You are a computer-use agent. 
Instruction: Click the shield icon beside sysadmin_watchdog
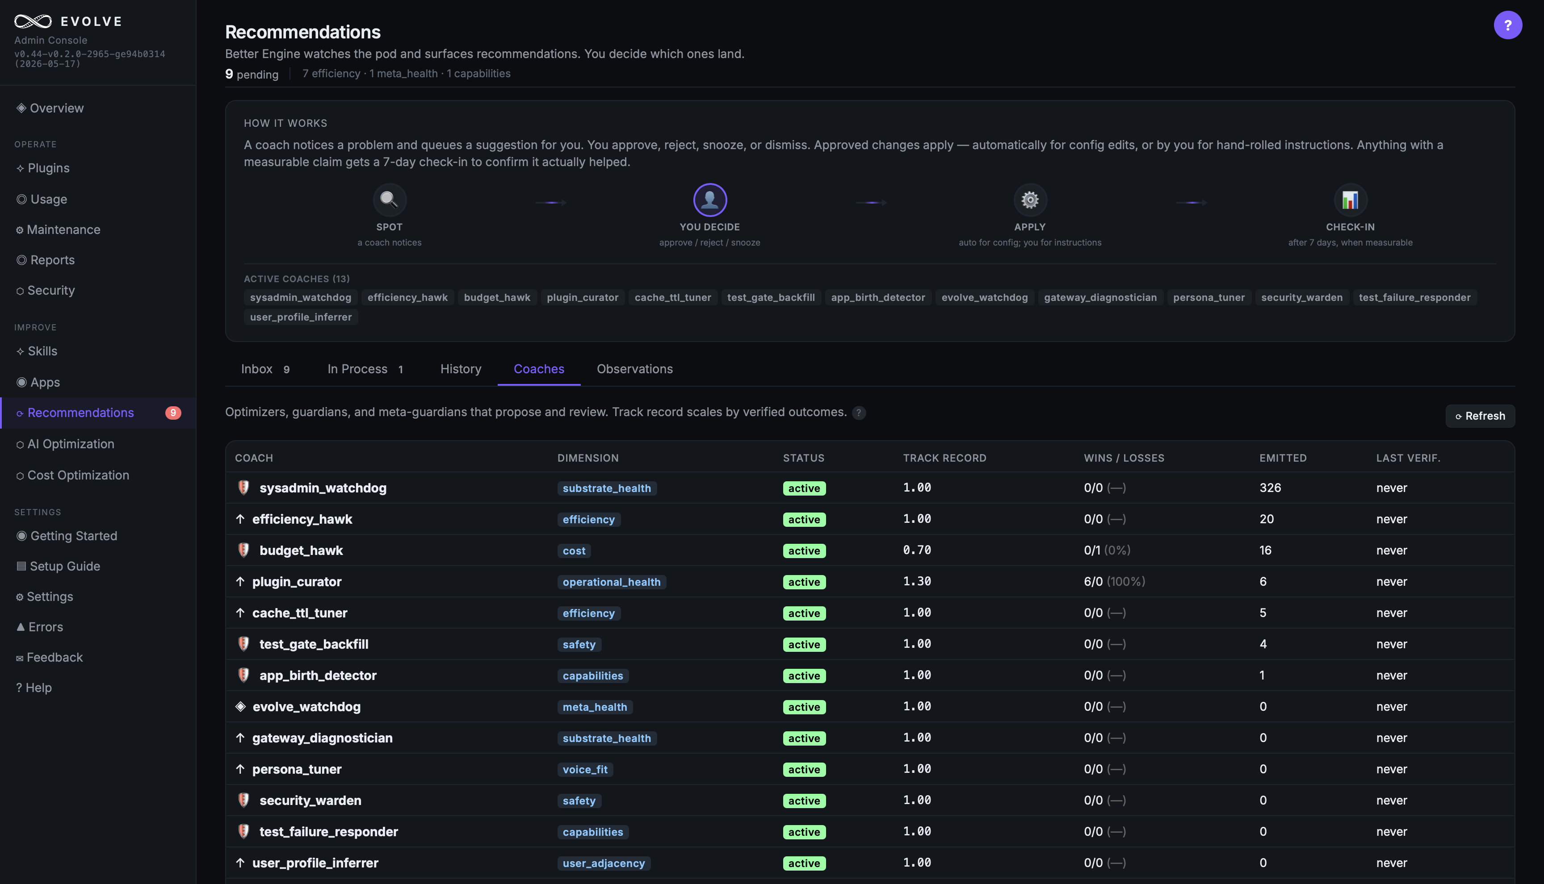tap(243, 488)
